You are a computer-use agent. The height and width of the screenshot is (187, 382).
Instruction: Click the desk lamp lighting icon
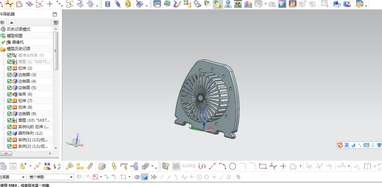207,4
